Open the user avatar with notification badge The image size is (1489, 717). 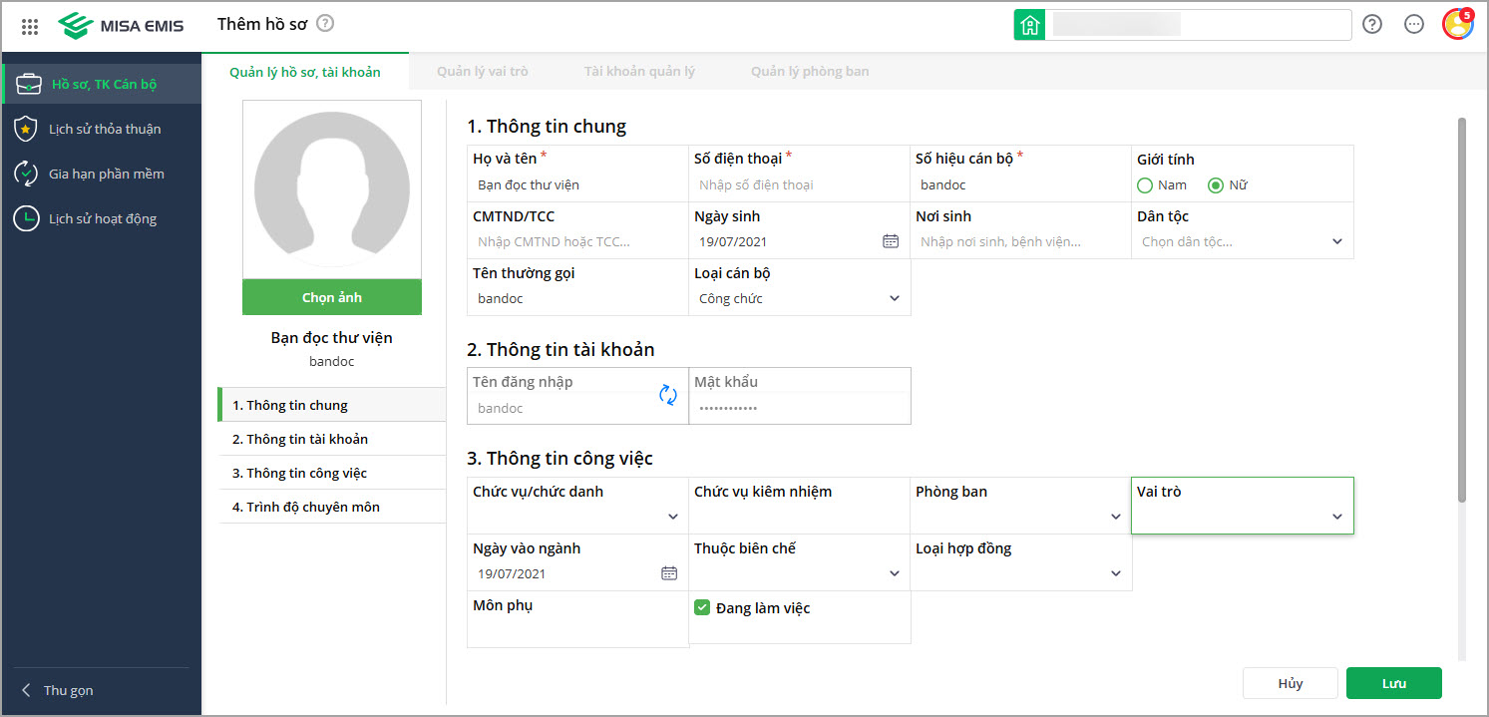tap(1457, 25)
